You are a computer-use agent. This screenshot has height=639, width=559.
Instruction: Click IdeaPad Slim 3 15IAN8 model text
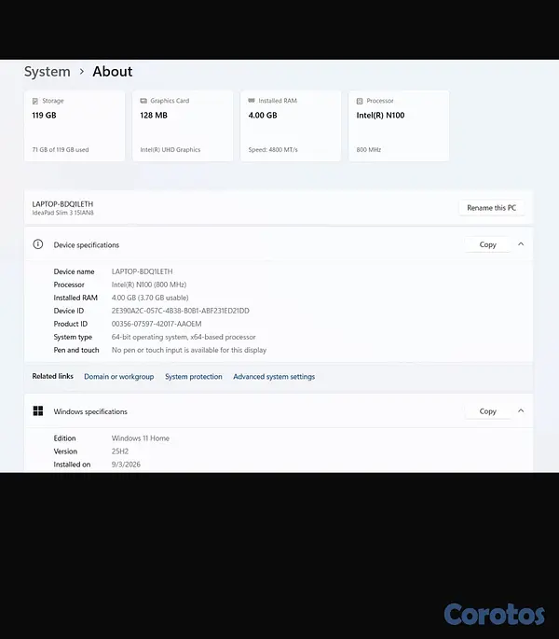(x=63, y=213)
